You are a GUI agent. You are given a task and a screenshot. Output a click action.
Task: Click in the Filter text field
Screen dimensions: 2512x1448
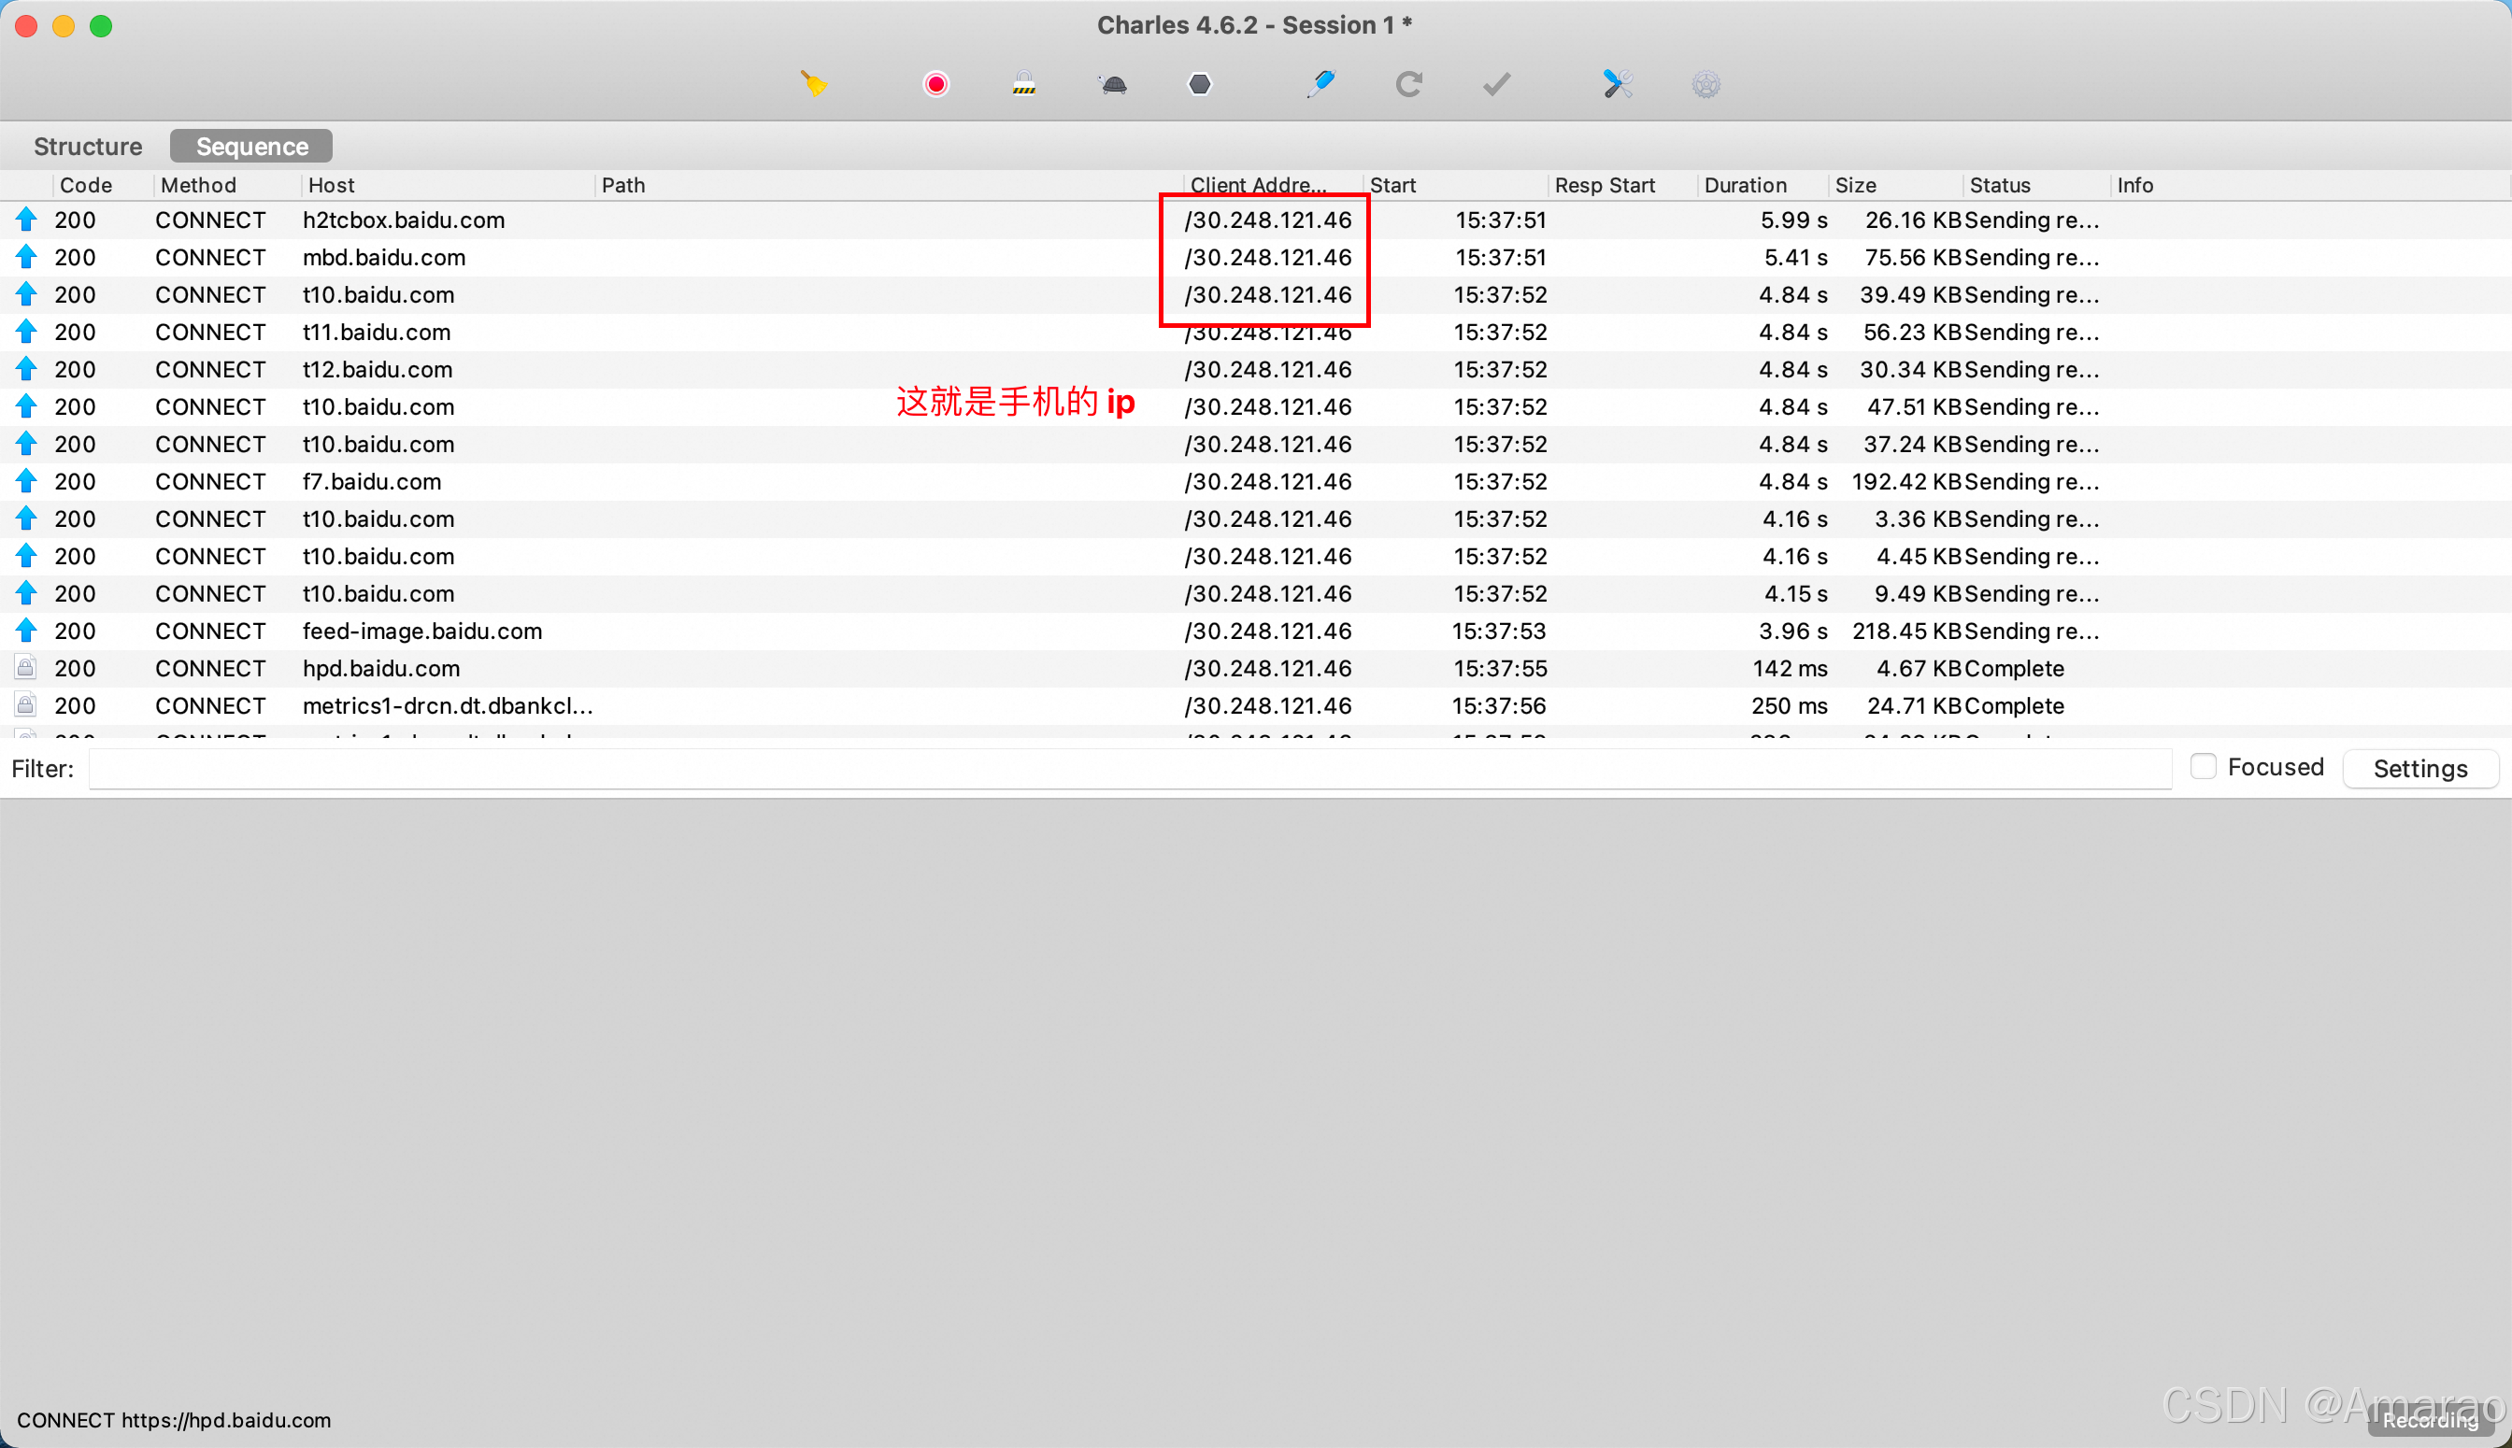(1129, 769)
